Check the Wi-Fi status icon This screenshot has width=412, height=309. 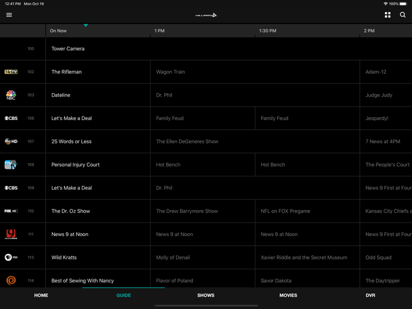pyautogui.click(x=386, y=4)
